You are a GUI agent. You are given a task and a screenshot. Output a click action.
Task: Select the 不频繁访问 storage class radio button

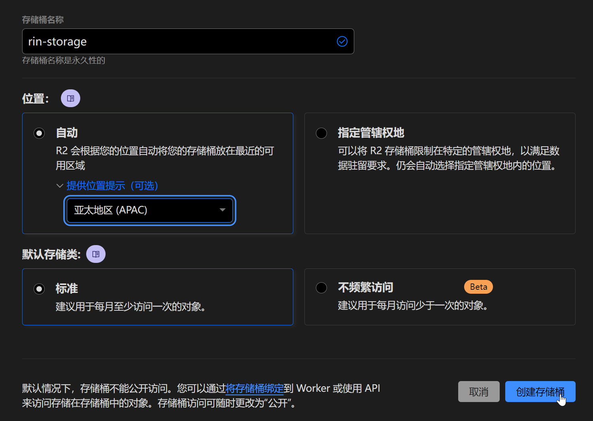click(x=321, y=287)
